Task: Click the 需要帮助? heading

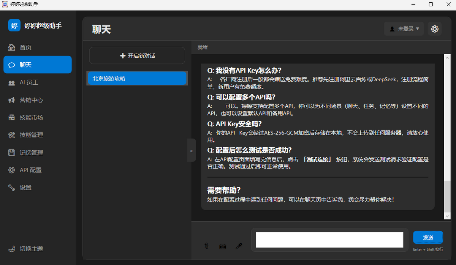Action: 224,190
